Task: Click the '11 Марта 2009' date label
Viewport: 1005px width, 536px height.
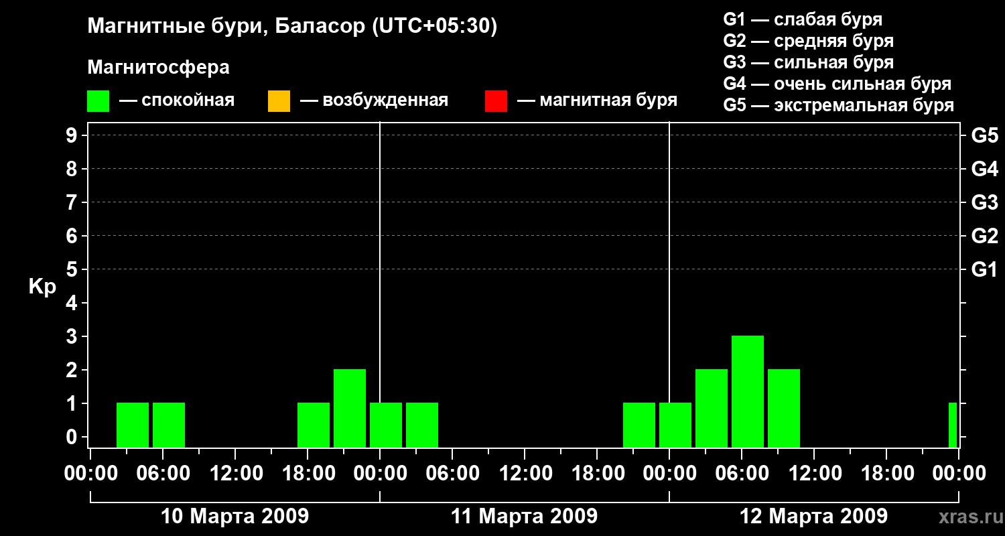Action: pyautogui.click(x=524, y=517)
